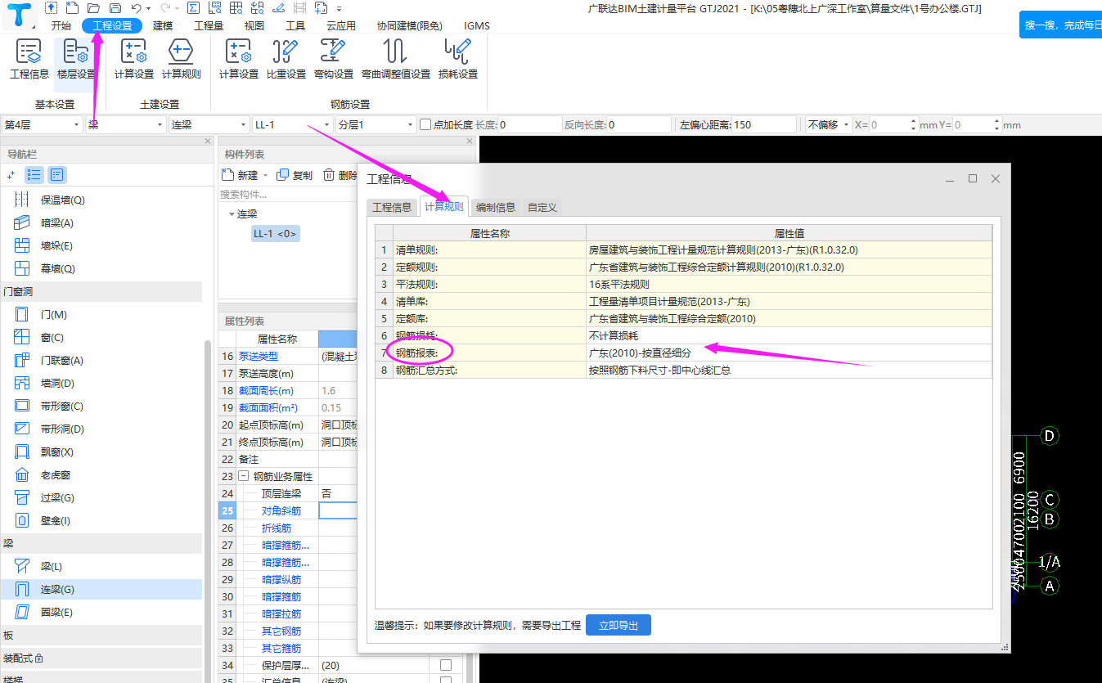The image size is (1102, 683).
Task: Click the X offset stepper up arrow
Action: [912, 121]
